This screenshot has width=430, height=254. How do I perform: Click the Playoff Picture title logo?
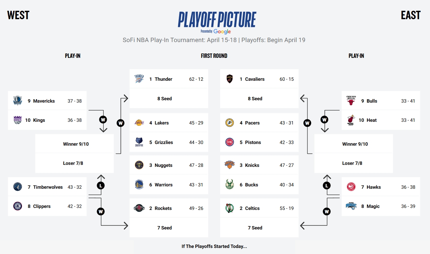coord(217,20)
